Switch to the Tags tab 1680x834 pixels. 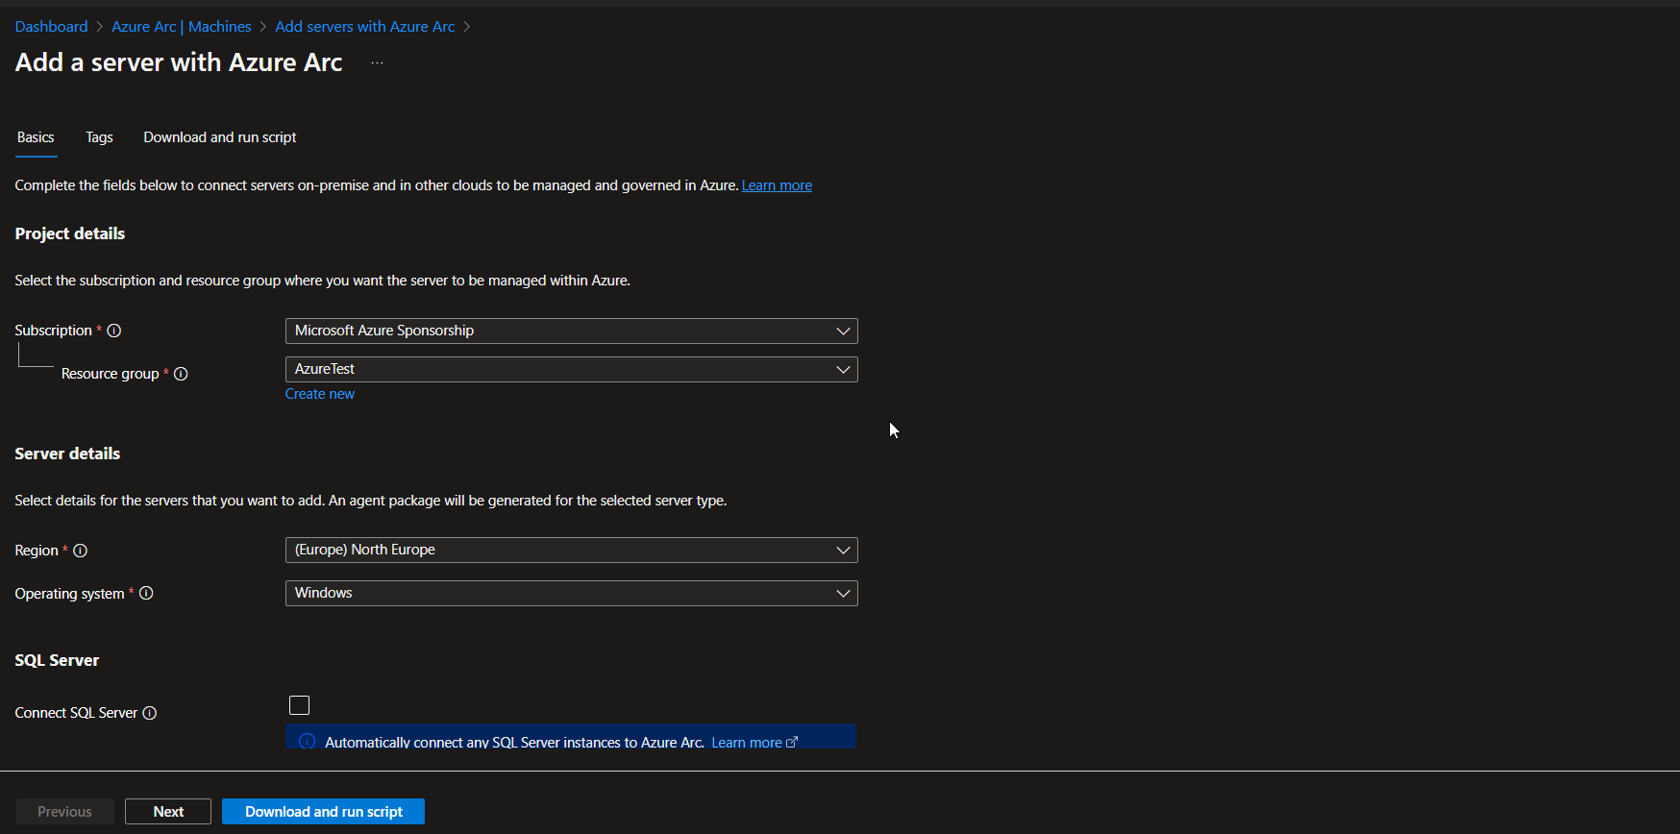[x=99, y=137]
